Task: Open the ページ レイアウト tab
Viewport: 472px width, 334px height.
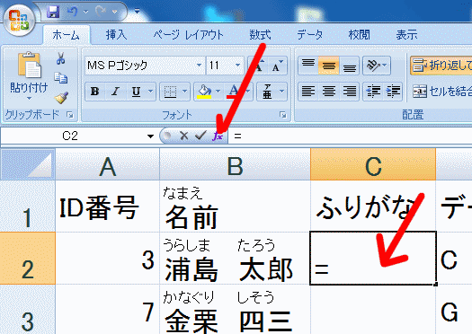Action: pyautogui.click(x=189, y=35)
